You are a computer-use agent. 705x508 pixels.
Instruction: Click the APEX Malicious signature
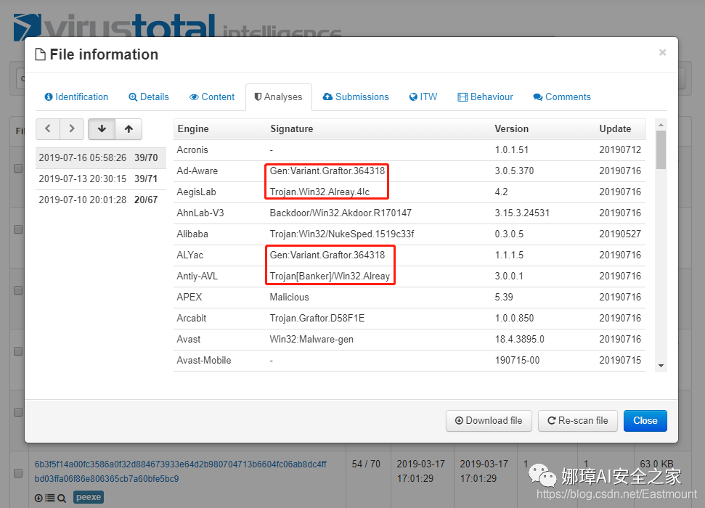point(289,297)
